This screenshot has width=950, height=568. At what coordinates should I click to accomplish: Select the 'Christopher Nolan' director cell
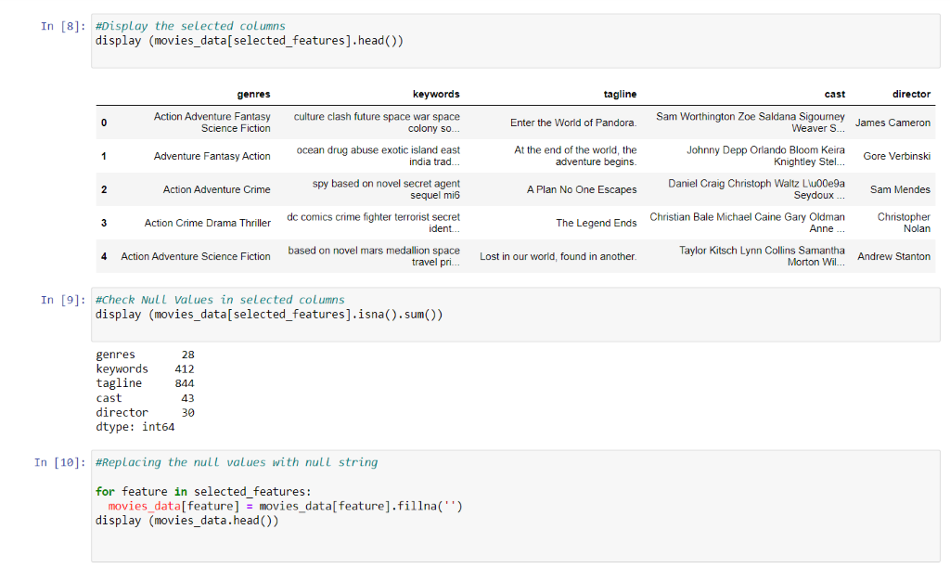[x=904, y=223]
